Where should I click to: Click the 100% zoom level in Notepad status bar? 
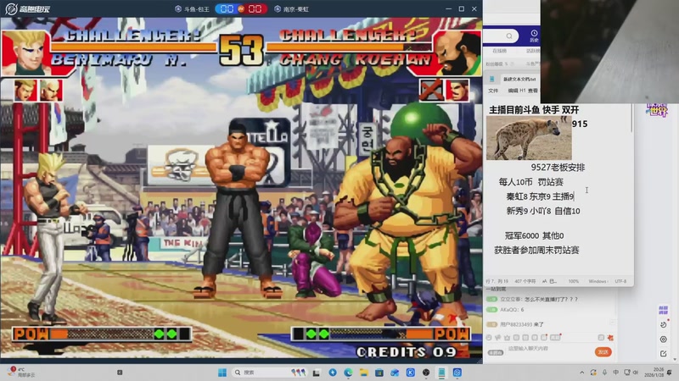tap(574, 281)
